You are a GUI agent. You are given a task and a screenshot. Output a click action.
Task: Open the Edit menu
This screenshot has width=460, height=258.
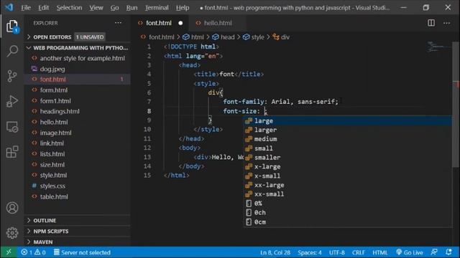click(x=43, y=8)
